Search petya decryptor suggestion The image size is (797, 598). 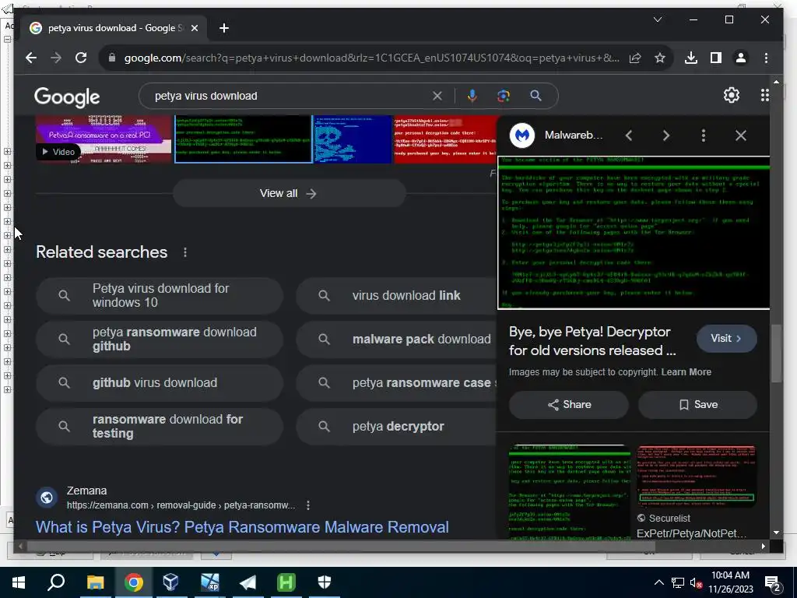[396, 427]
